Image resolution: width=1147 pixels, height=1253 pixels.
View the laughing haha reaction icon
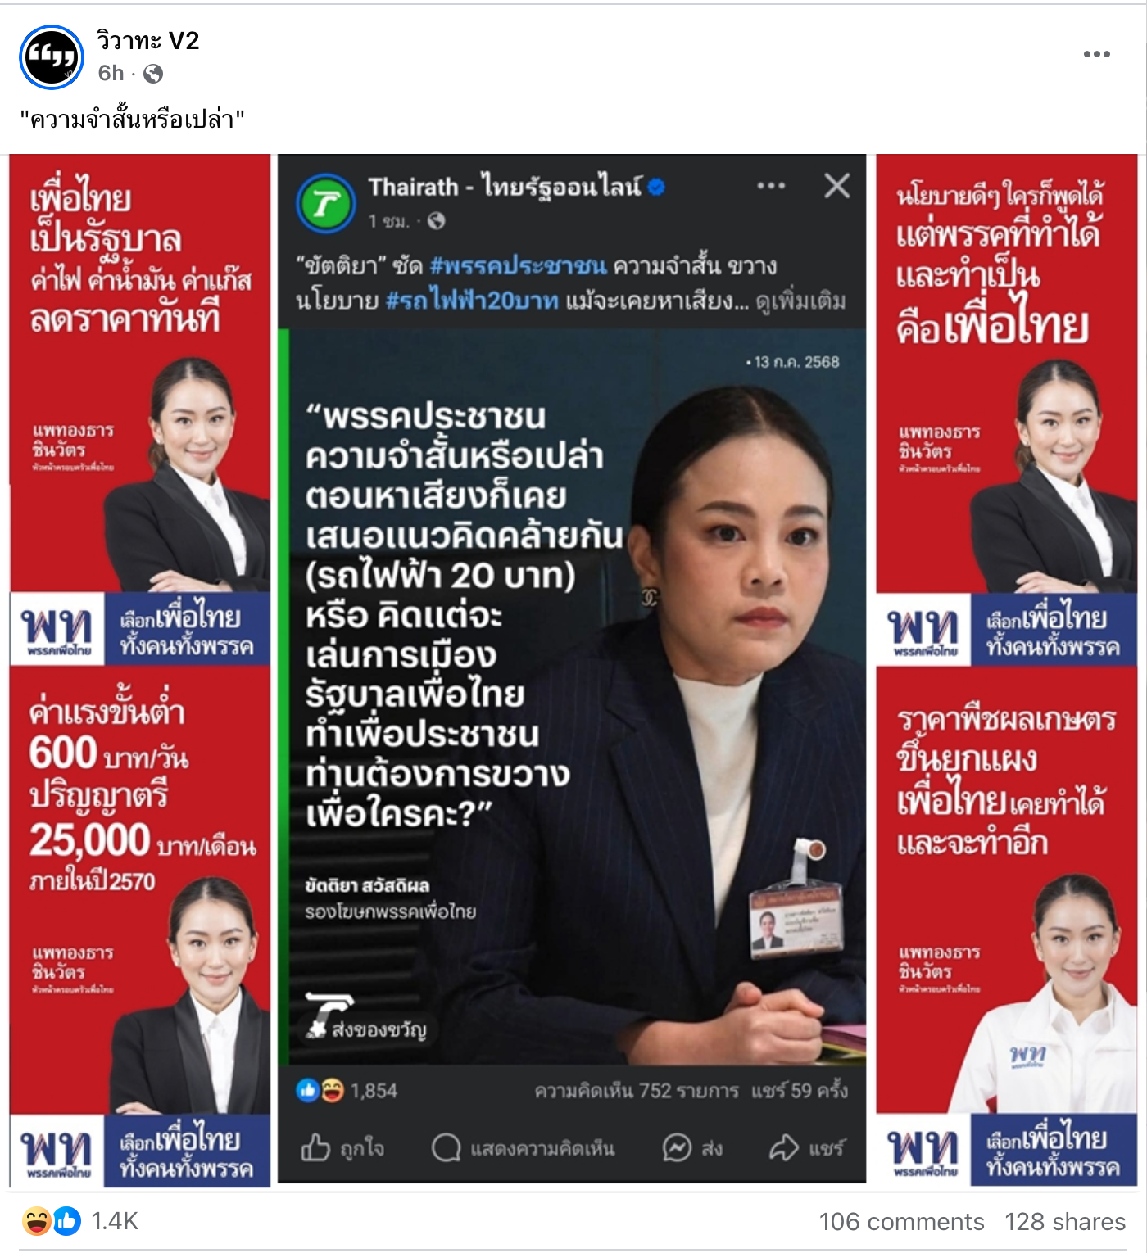tap(36, 1221)
